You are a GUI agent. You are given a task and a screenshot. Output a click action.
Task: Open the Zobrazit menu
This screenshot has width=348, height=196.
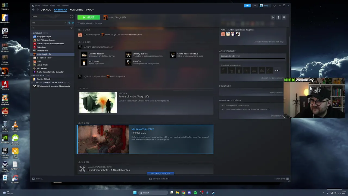point(45,5)
